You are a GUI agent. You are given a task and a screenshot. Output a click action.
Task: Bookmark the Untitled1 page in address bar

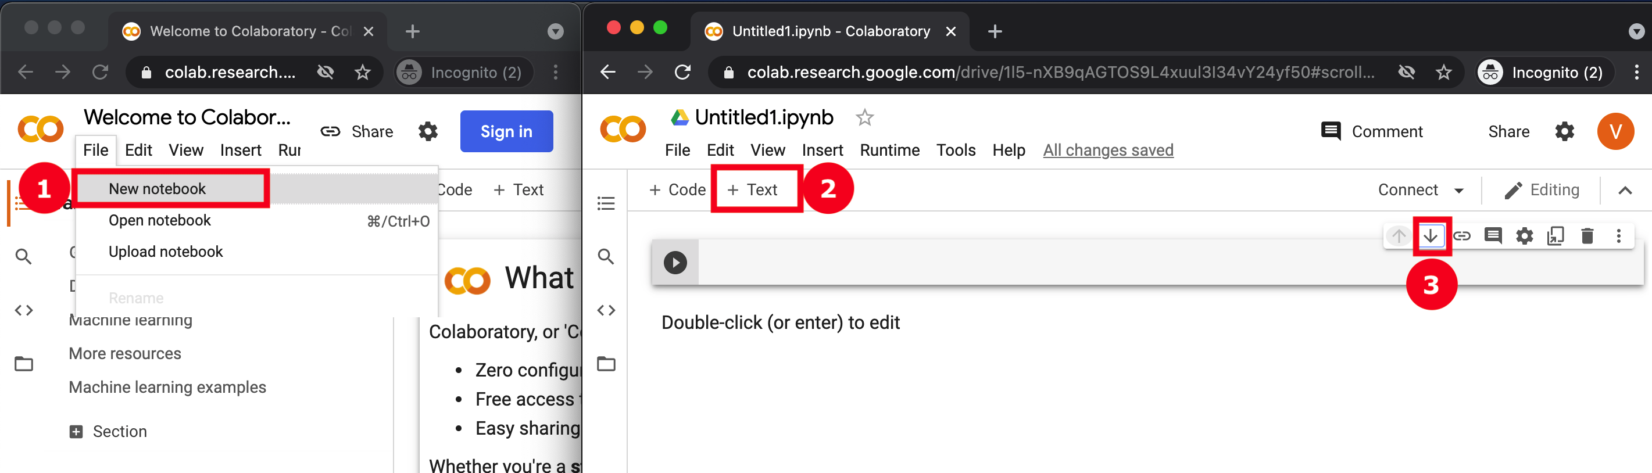coord(1443,73)
